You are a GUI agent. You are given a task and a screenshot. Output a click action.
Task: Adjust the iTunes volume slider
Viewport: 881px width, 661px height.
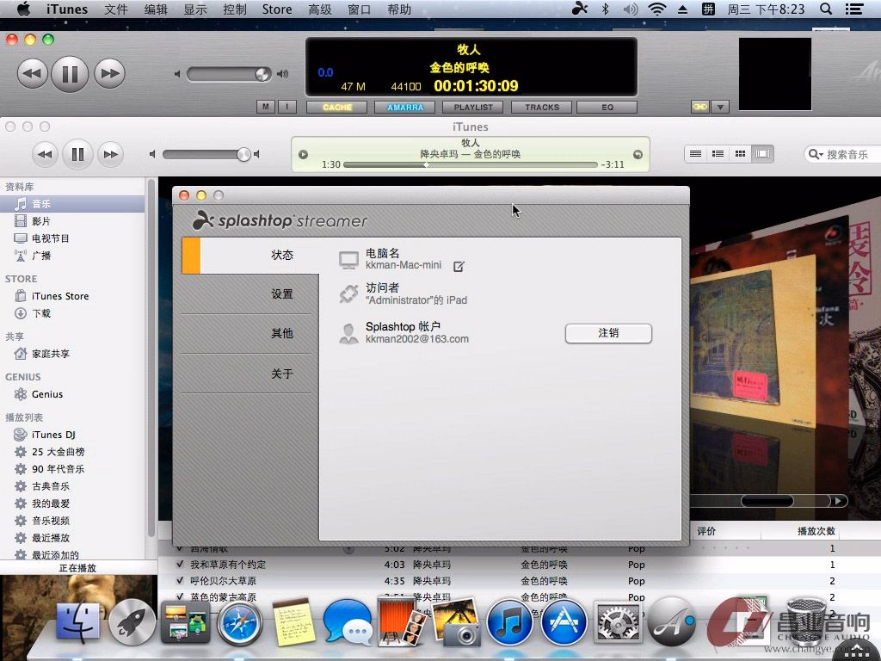point(206,154)
